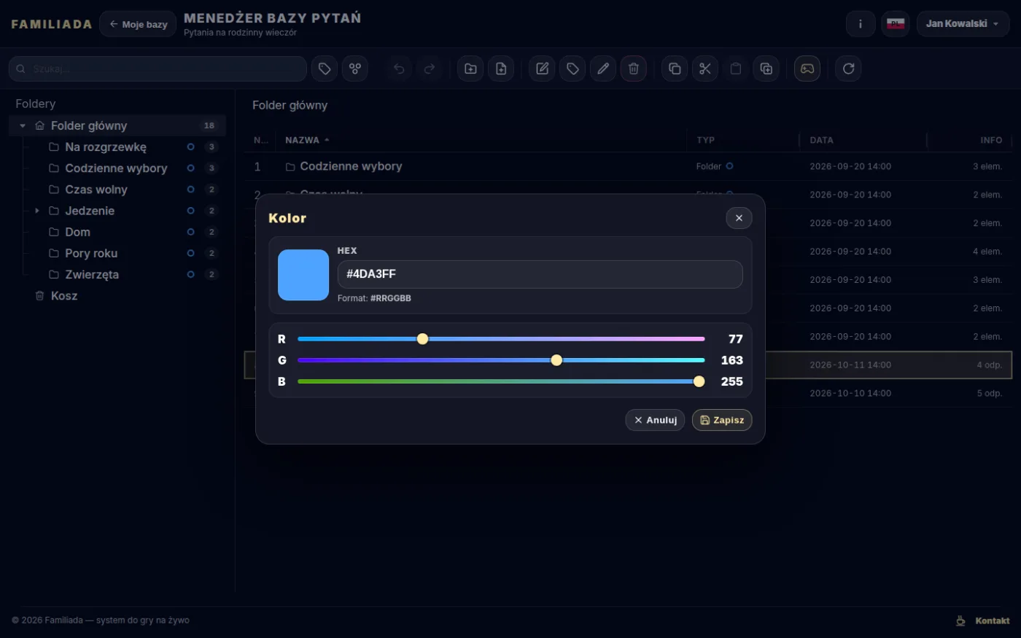Adjust the G green slider handle

click(556, 360)
